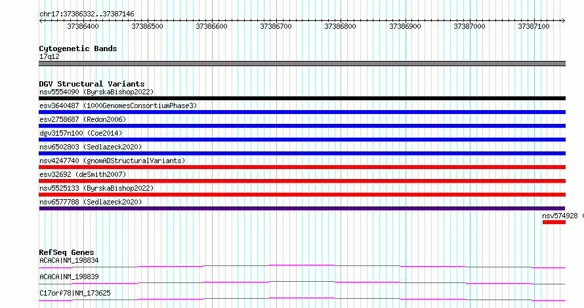Click the 17q12 gray cytogenetic band

click(x=302, y=64)
